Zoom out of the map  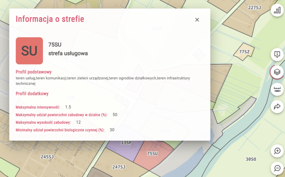277,168
